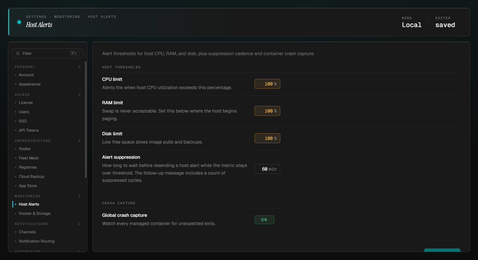The height and width of the screenshot is (260, 478).
Task: Click the INFRASTRUCTURE section header
Action: 33,141
